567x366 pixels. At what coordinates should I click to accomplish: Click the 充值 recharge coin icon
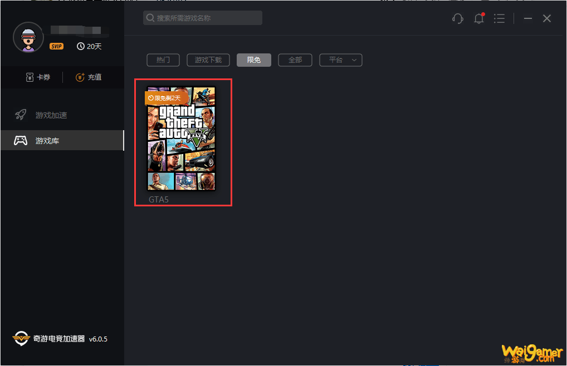pyautogui.click(x=80, y=77)
